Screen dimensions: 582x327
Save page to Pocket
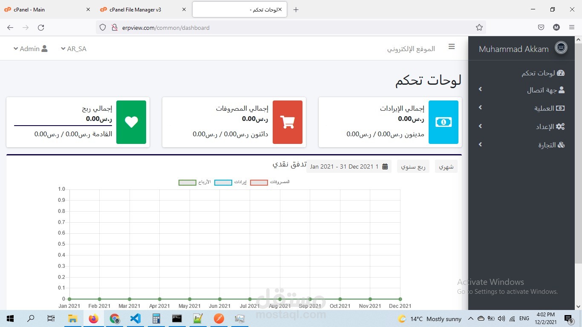coord(541,27)
